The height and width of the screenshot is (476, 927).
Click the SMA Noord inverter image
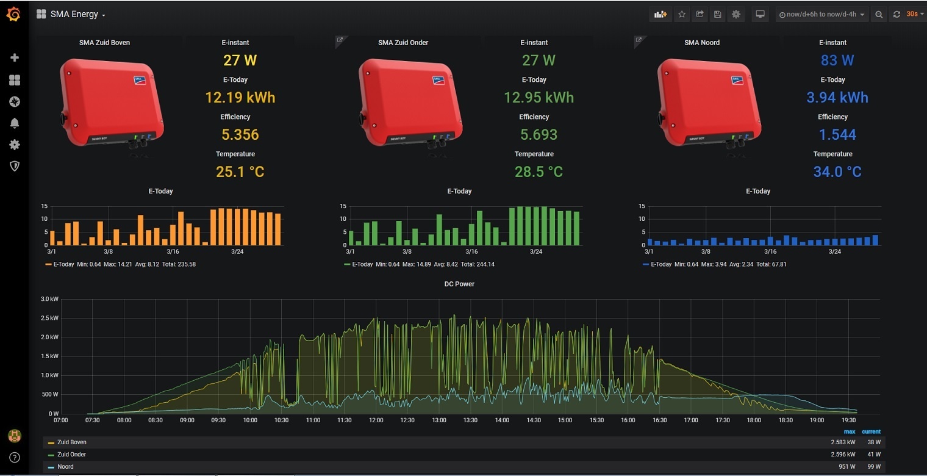coord(710,105)
